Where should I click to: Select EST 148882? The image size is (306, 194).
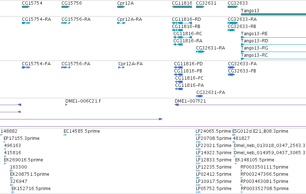click(x=1, y=135)
